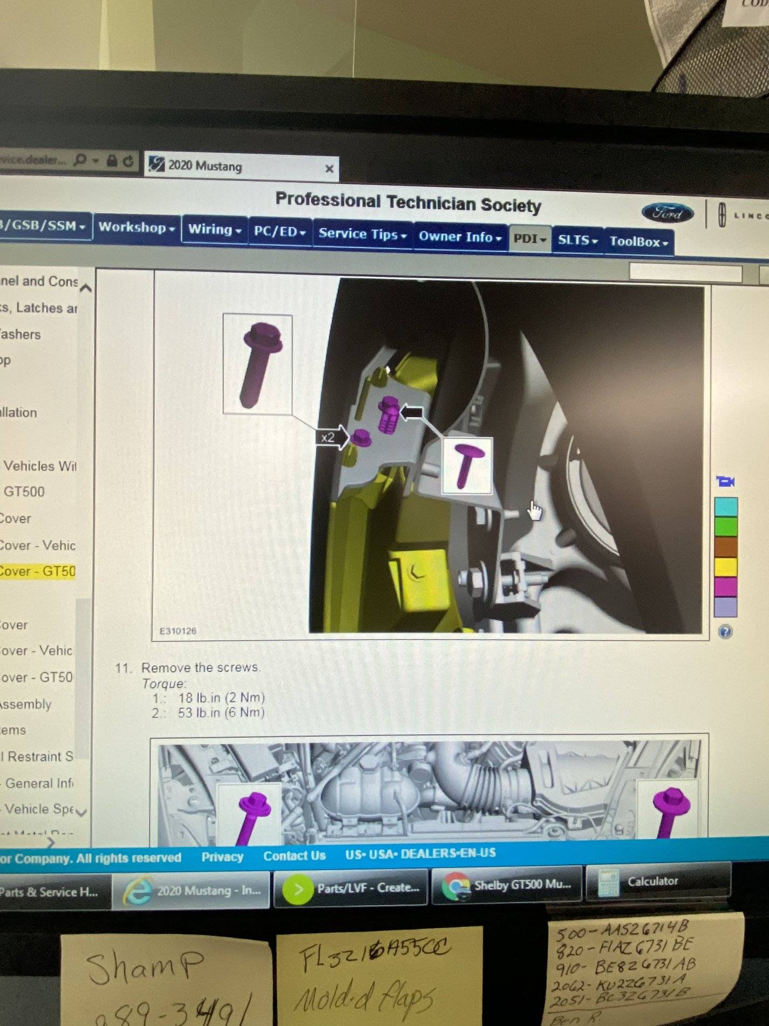Expand the Owner Info dropdown
The image size is (769, 1026).
coord(460,237)
